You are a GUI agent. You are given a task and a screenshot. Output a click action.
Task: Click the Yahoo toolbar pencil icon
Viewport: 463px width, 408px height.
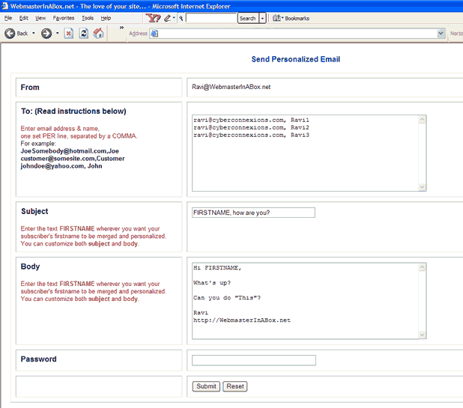[167, 18]
